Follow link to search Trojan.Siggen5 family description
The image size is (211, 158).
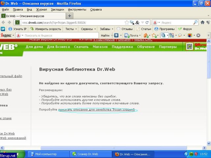pyautogui.click(x=98, y=109)
